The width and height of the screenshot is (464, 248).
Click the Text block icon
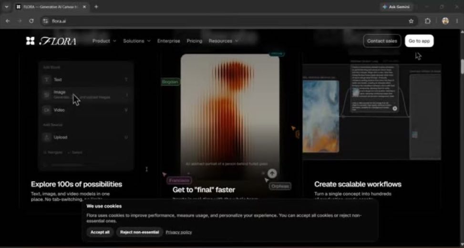(47, 79)
